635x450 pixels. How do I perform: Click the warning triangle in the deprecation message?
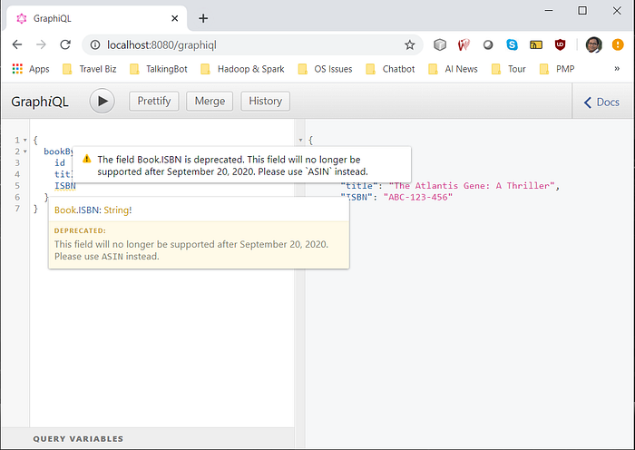pos(87,159)
